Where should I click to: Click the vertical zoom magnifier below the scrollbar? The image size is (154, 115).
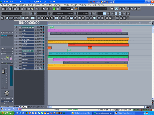point(152,101)
